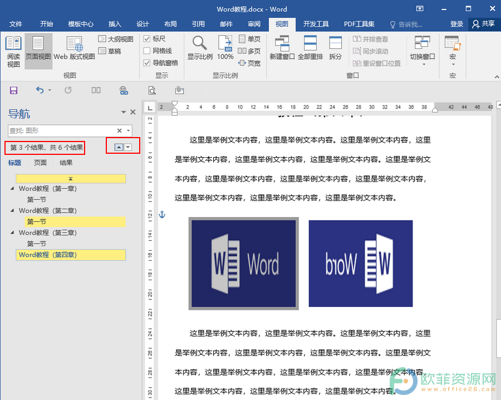
Task: Open the Undo history dropdown arrow
Action: coord(50,90)
